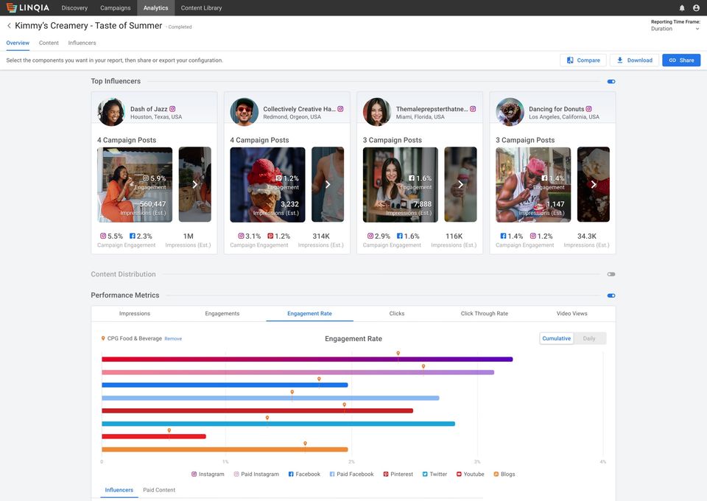
Task: Open Content Library in top navigation
Action: pos(201,7)
